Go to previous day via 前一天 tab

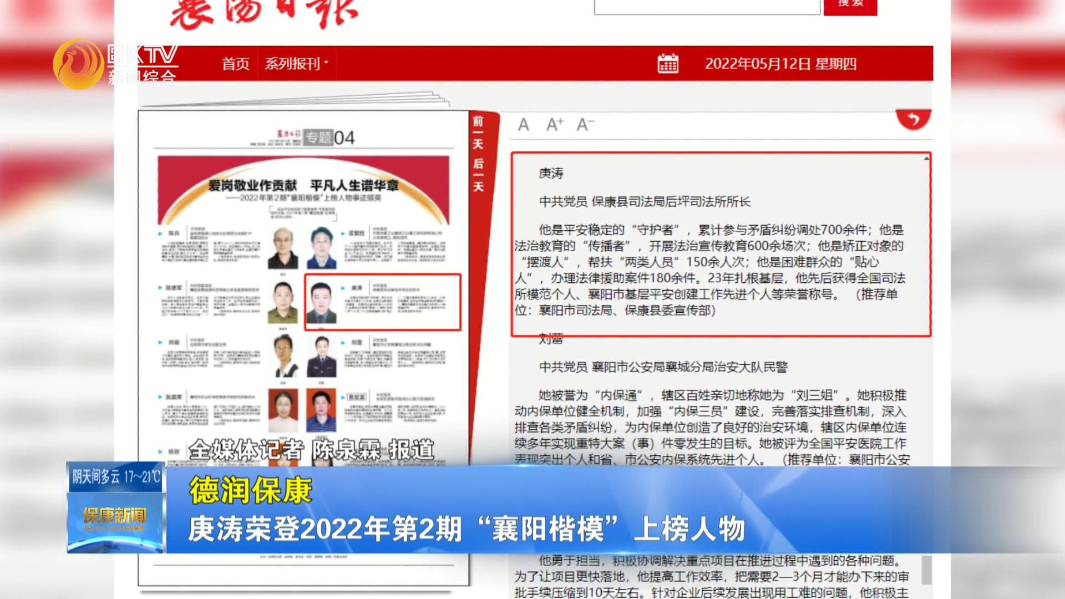pyautogui.click(x=478, y=133)
